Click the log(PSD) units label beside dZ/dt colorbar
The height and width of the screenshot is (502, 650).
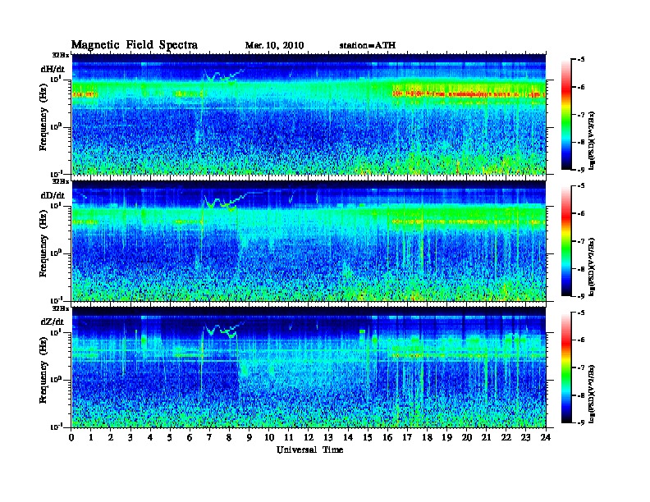click(593, 394)
